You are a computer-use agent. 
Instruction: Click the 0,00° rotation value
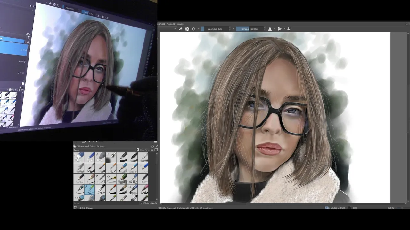click(355, 208)
